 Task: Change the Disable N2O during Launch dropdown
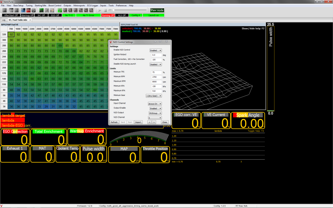point(155,64)
